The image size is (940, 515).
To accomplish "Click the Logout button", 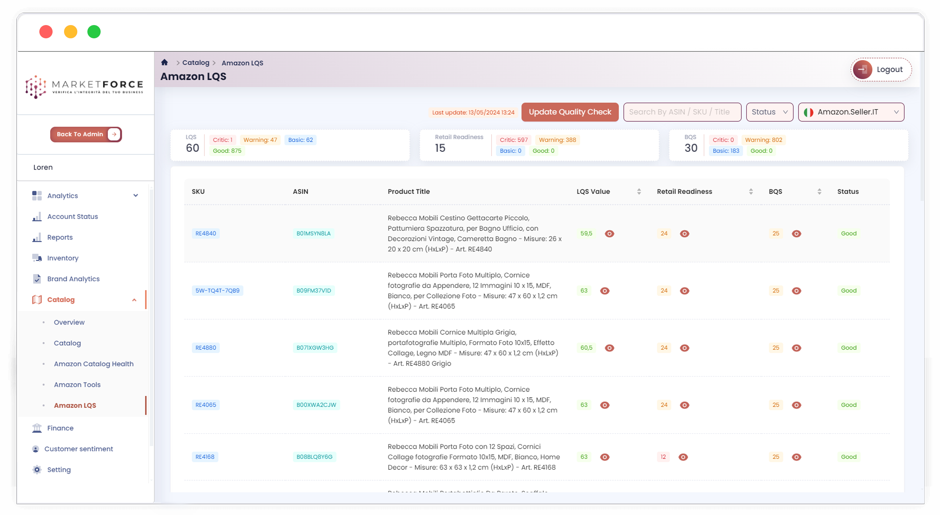I will [x=881, y=69].
